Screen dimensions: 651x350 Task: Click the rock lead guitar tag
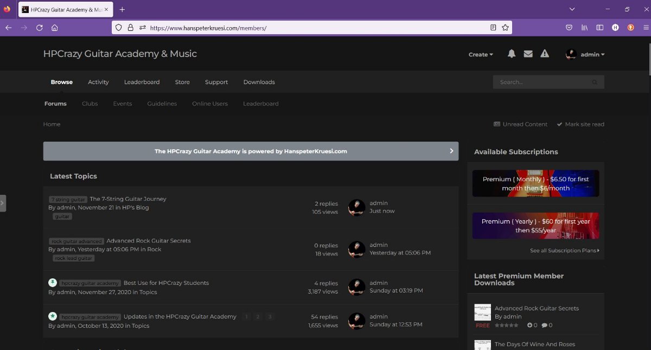coord(74,258)
